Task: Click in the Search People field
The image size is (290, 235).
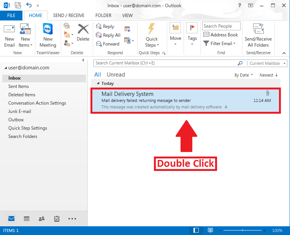Action: click(x=221, y=26)
